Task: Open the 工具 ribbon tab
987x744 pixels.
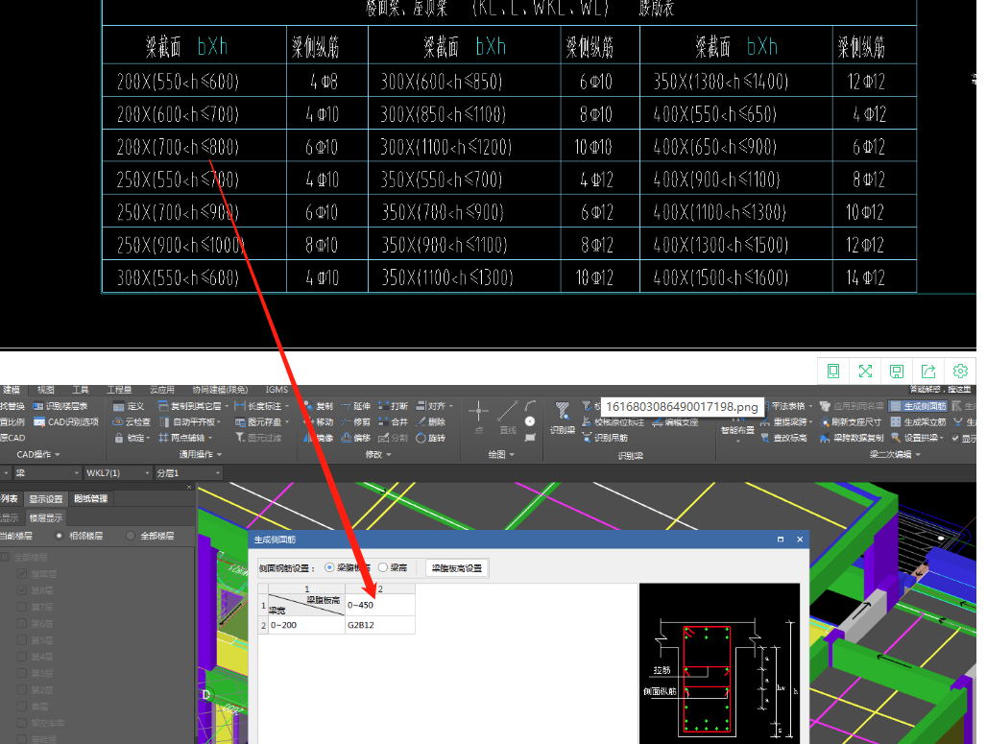Action: point(81,390)
